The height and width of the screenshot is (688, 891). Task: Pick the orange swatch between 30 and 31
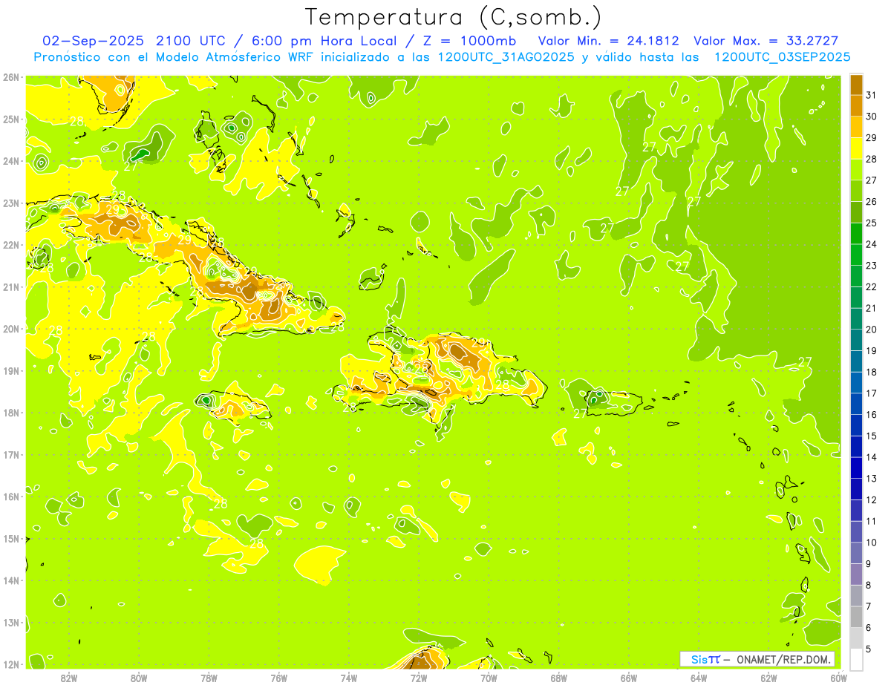tap(856, 105)
